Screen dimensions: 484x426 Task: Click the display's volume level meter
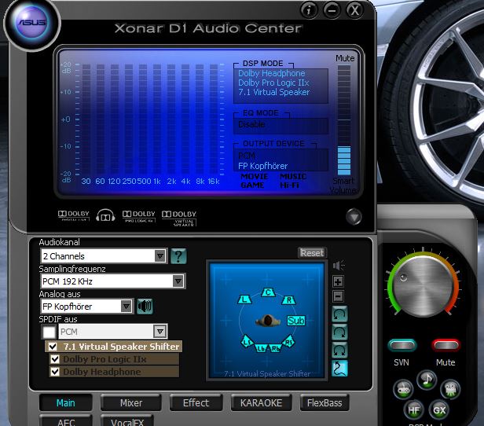[x=344, y=119]
